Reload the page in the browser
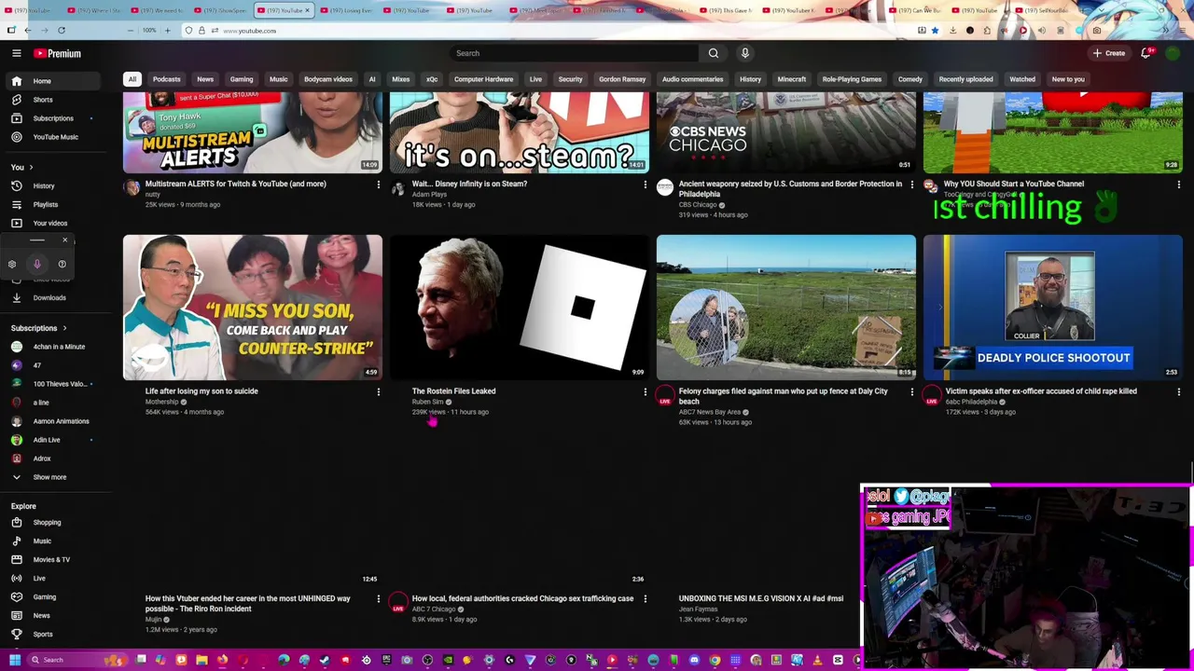Viewport: 1194px width, 671px height. point(62,30)
